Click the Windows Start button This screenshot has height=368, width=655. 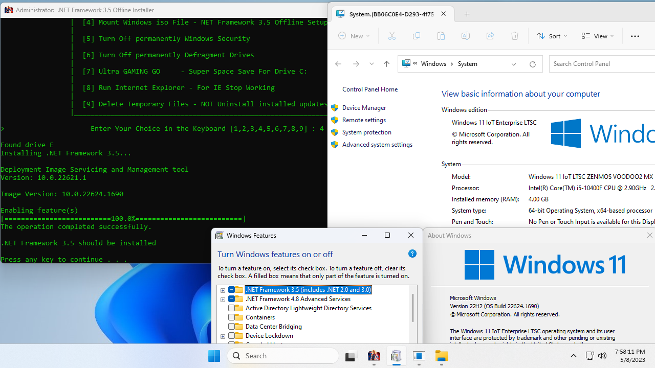pos(214,356)
